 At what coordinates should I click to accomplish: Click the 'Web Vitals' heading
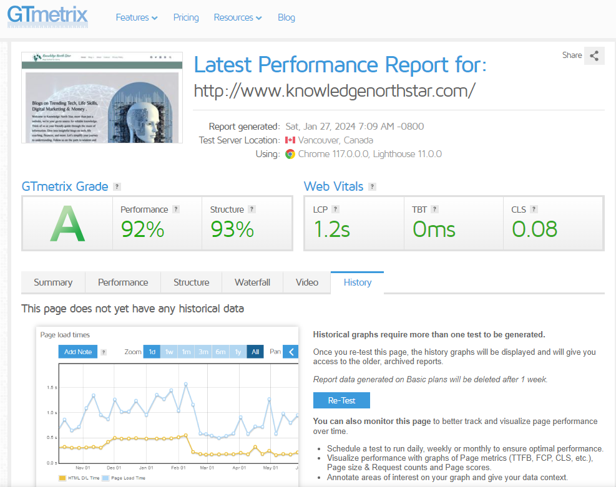pos(333,186)
